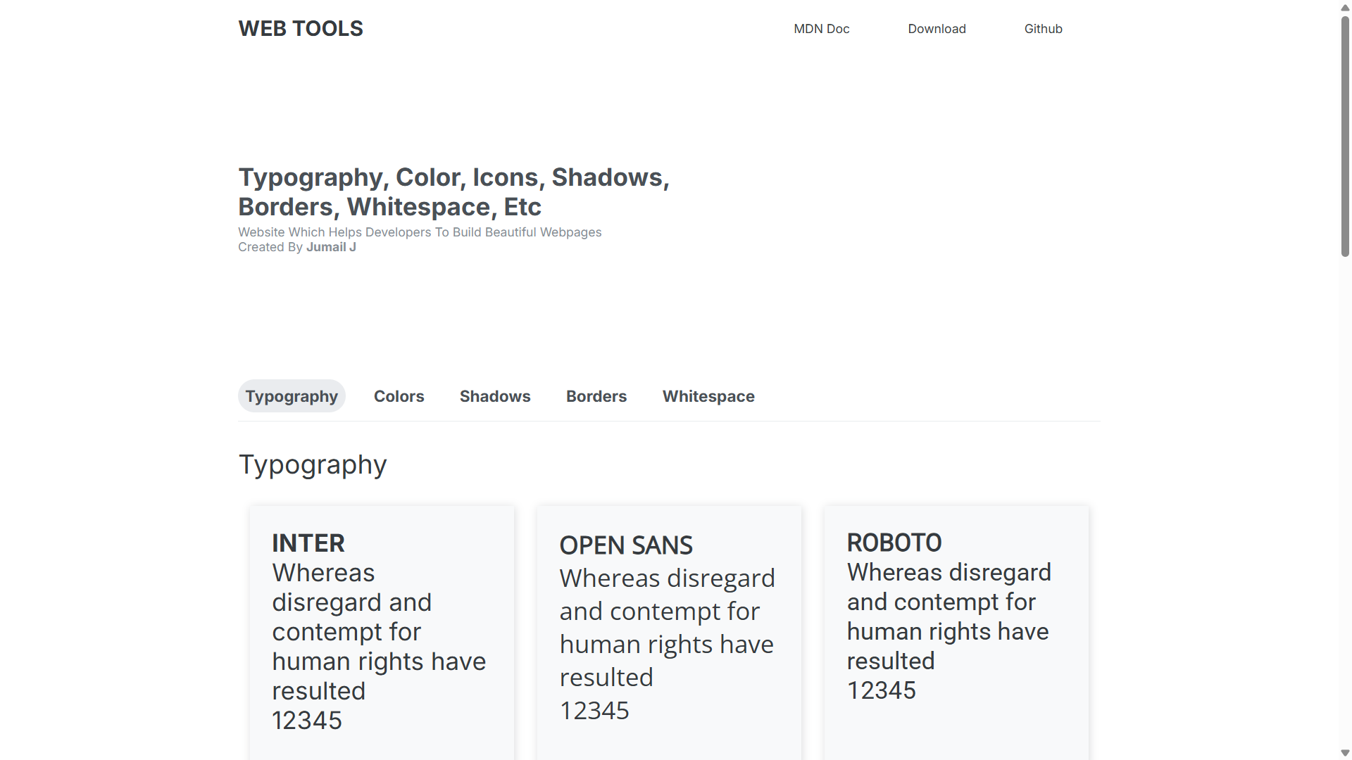
Task: Click the Typography section heading
Action: [x=313, y=465]
